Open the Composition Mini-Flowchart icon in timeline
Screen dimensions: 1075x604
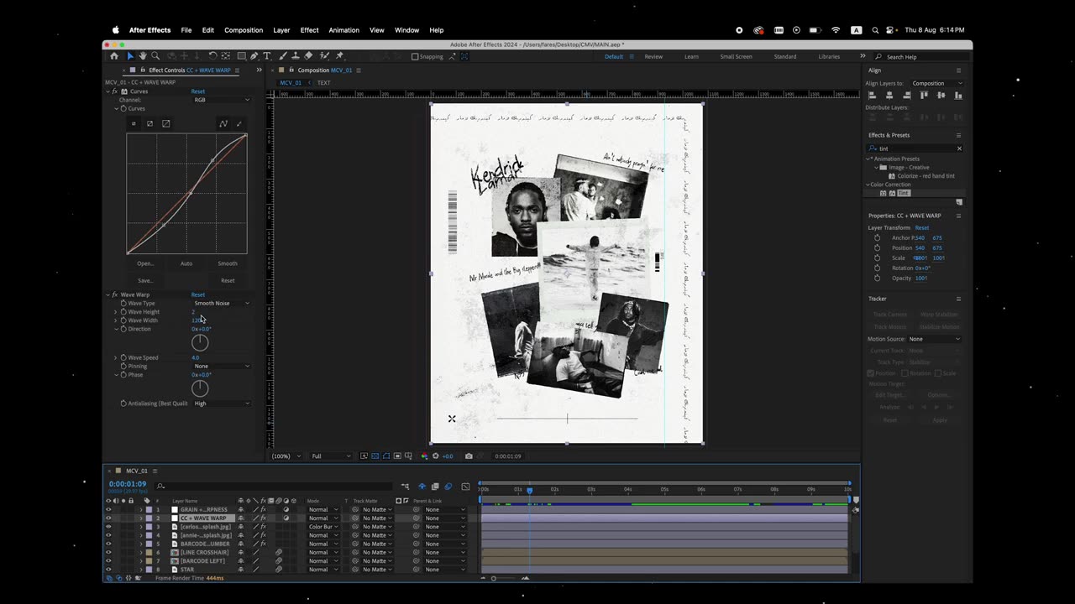[x=405, y=487]
